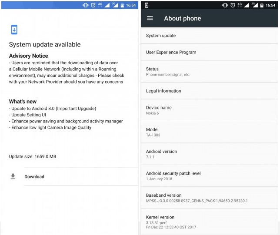Tap the Kernel version row
Image resolution: width=280 pixels, height=235 pixels.
(x=209, y=222)
